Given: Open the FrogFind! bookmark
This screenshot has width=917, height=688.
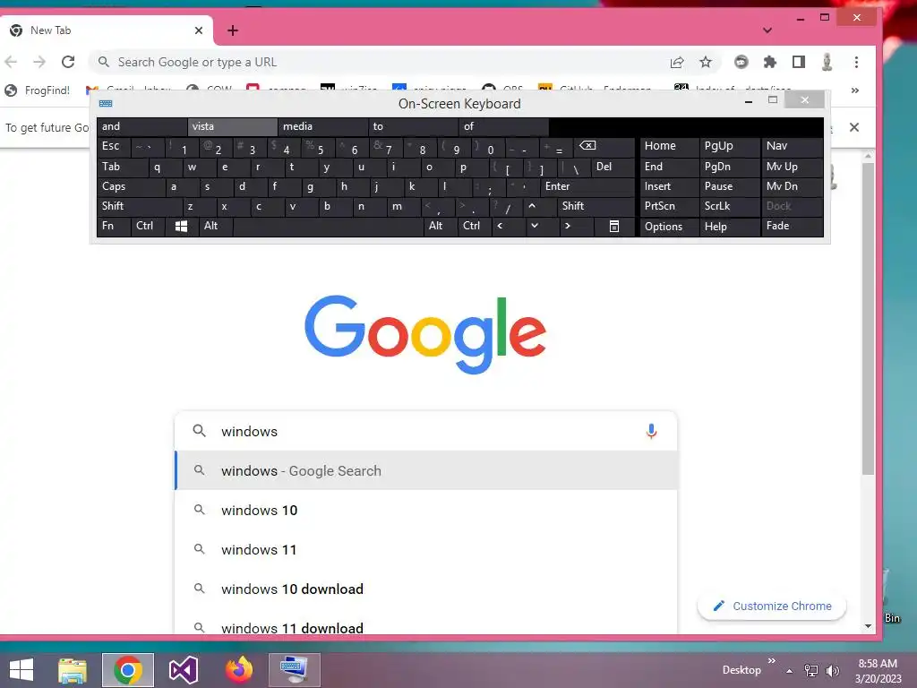Looking at the screenshot, I should pyautogui.click(x=37, y=90).
